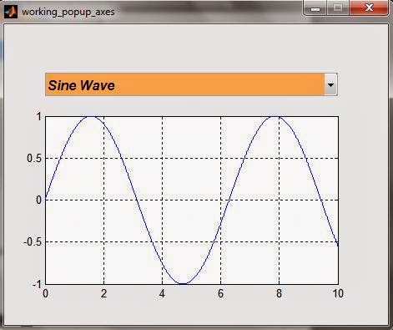Maximize the working_popup_axes window
This screenshot has height=330, width=393.
(338, 8)
